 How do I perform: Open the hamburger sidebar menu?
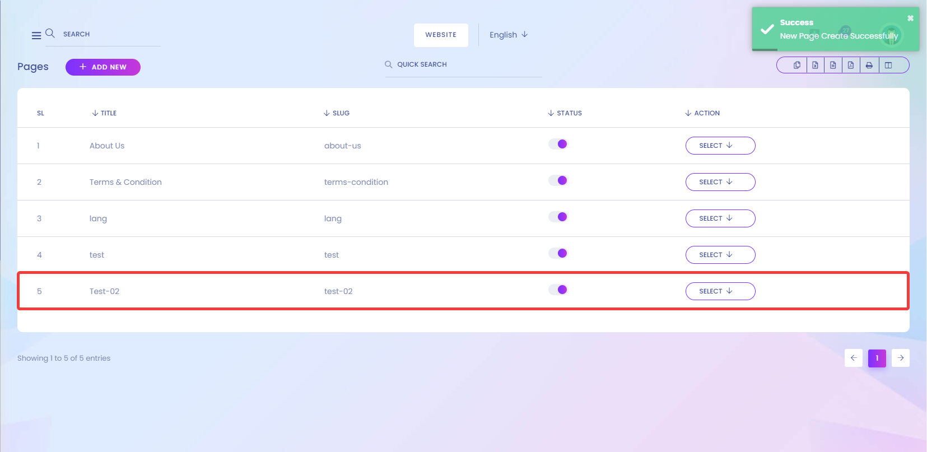pyautogui.click(x=36, y=35)
